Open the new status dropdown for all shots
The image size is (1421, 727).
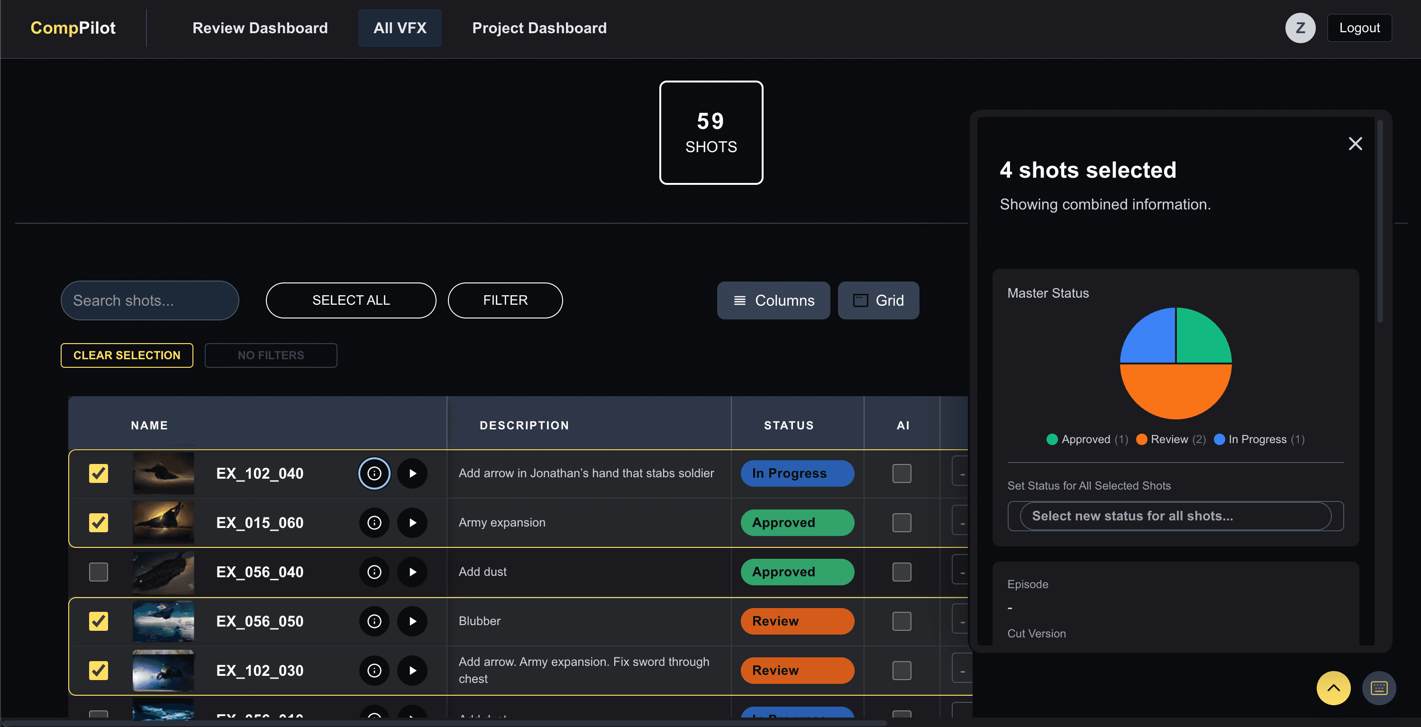coord(1175,516)
